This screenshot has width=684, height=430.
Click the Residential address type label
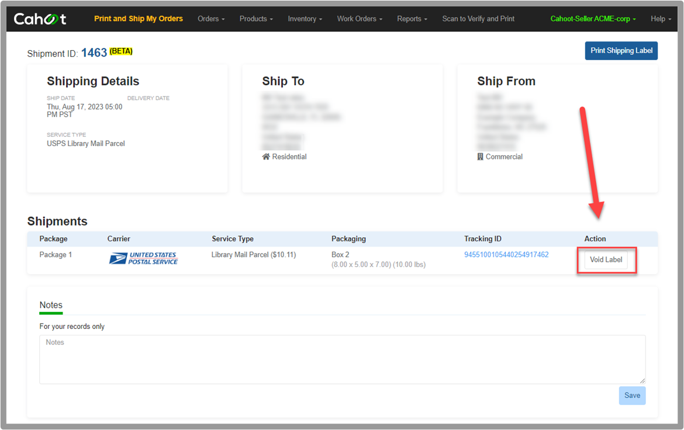pyautogui.click(x=289, y=157)
